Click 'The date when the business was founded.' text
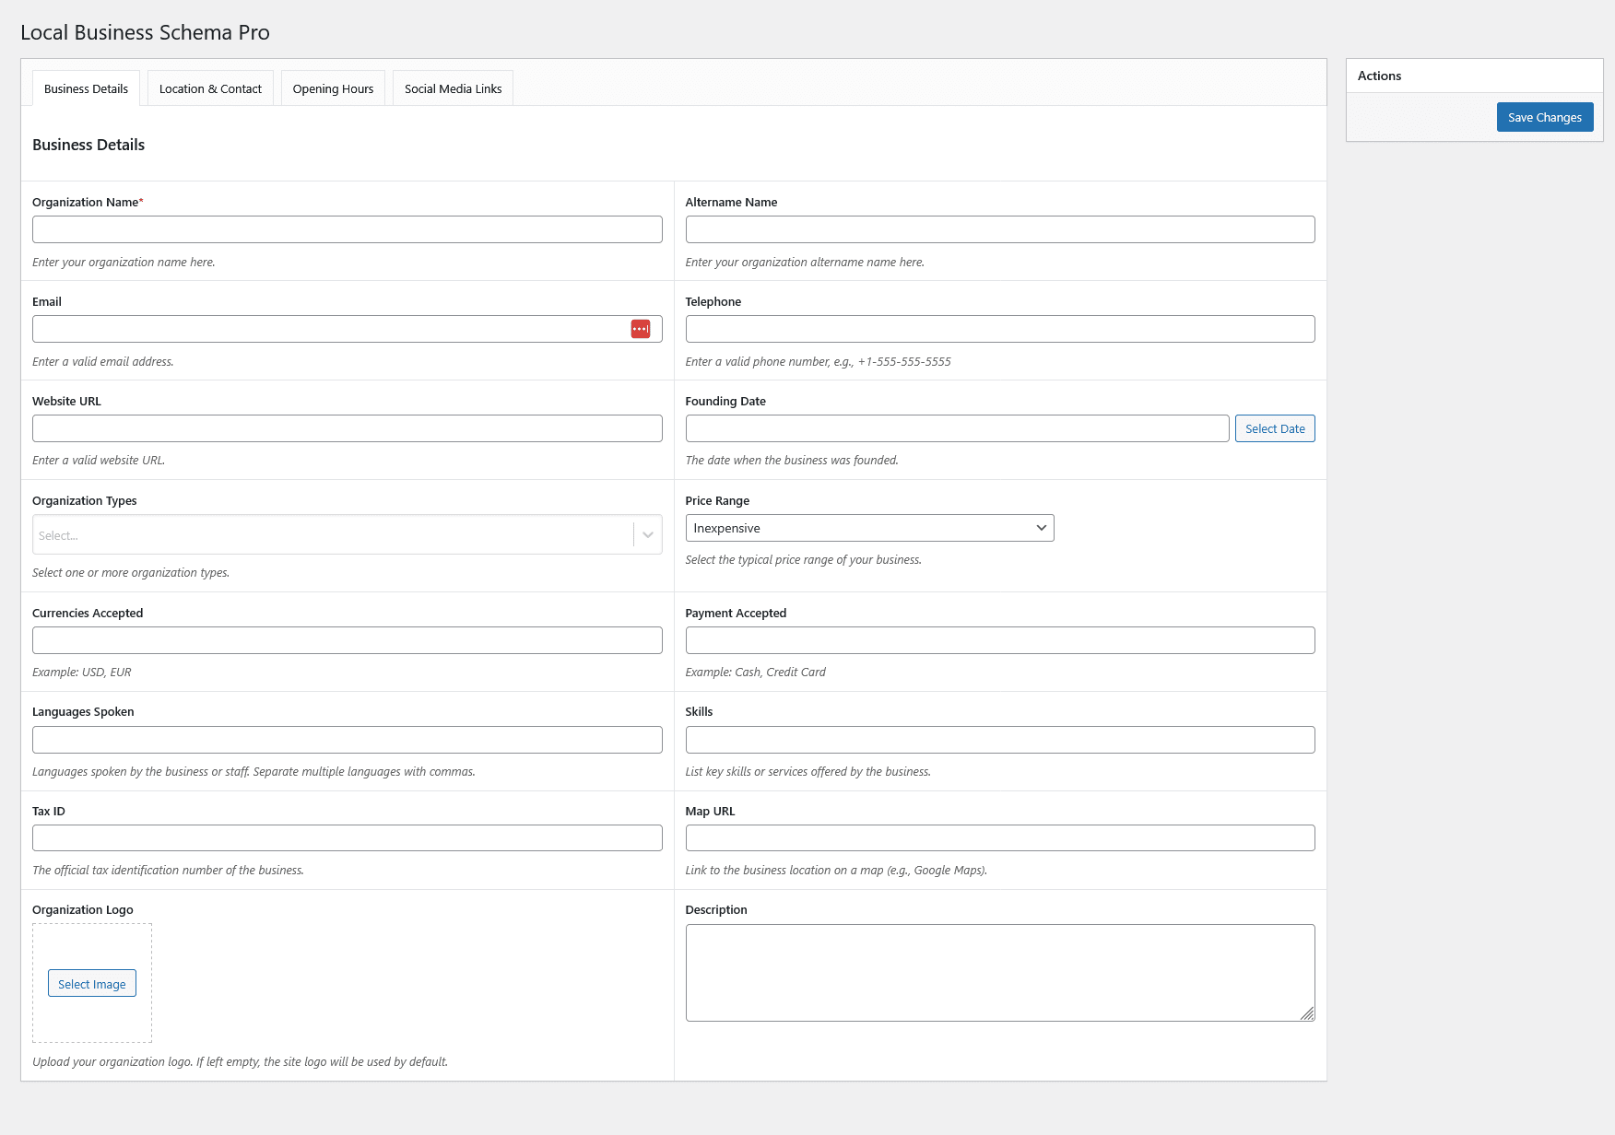 click(792, 460)
